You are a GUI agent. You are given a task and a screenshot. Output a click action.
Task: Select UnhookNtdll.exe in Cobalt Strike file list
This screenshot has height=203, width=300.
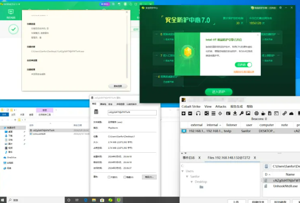pyautogui.click(x=285, y=186)
